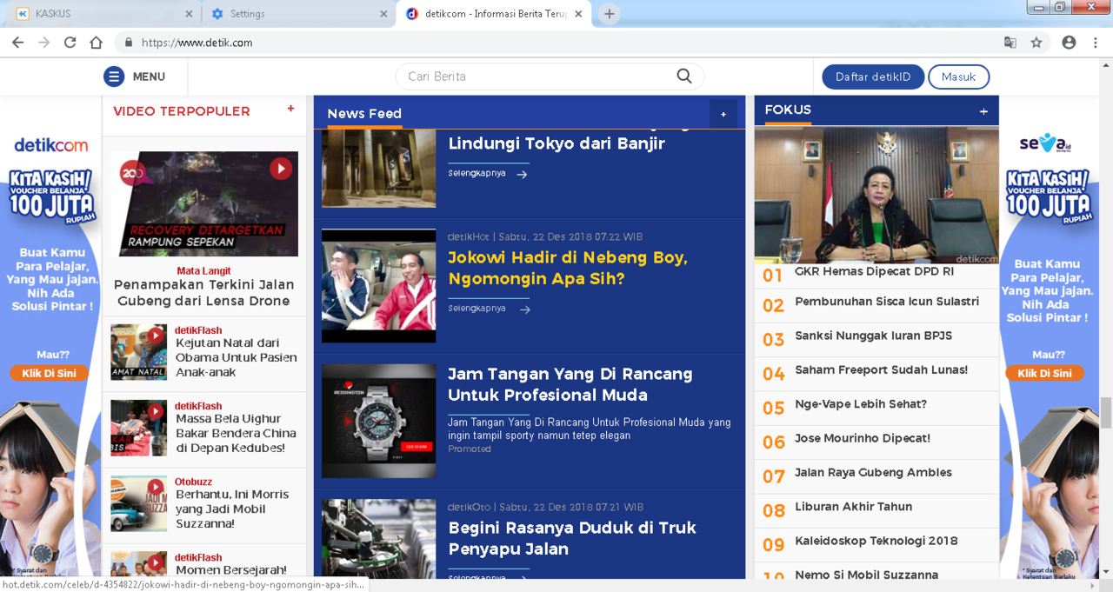The image size is (1113, 592).
Task: Click MENU label
Action: [x=149, y=76]
